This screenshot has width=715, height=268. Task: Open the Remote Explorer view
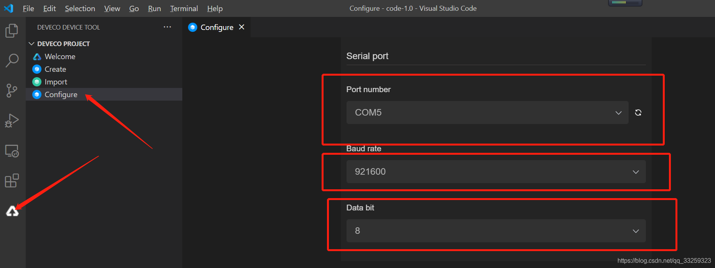point(12,151)
